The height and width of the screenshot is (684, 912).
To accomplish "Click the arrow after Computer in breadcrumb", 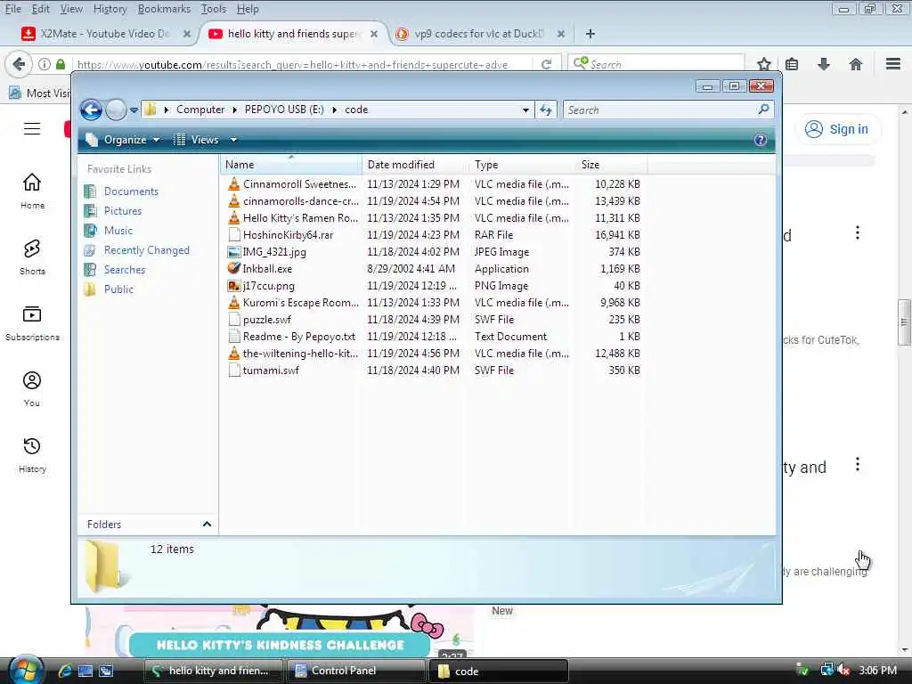I will point(234,110).
